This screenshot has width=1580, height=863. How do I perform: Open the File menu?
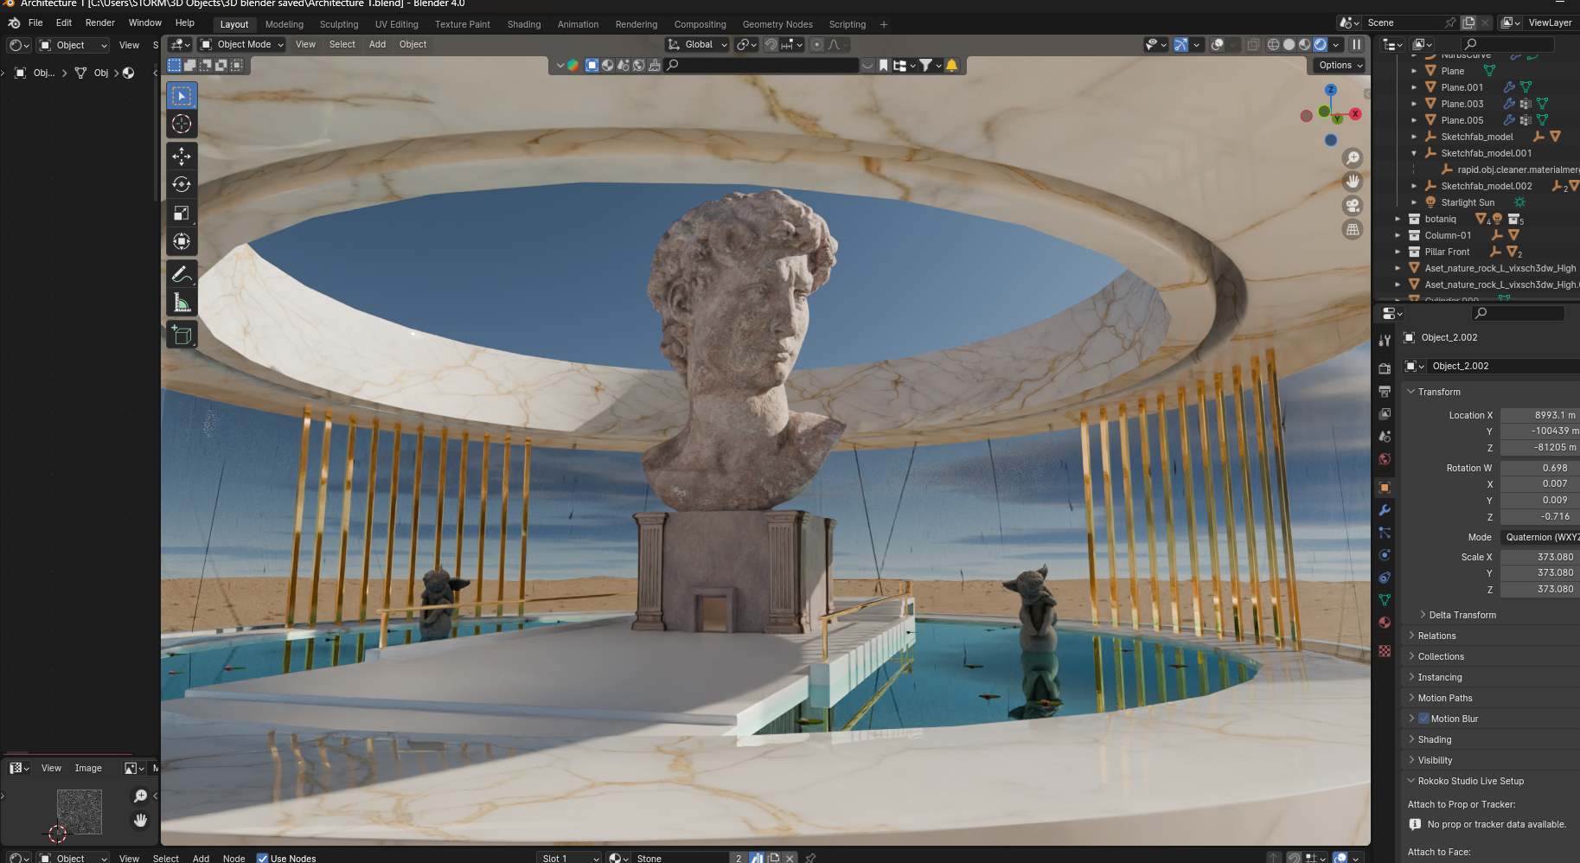[35, 22]
